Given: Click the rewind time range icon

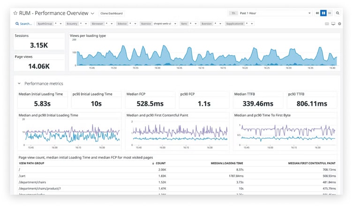Looking at the screenshot, I should pyautogui.click(x=317, y=14).
